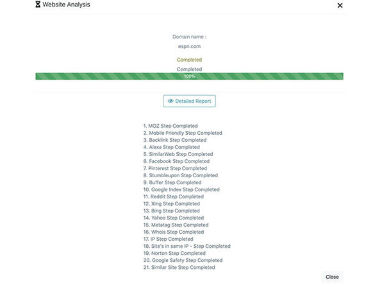Select the espn.com domain name text

point(189,46)
